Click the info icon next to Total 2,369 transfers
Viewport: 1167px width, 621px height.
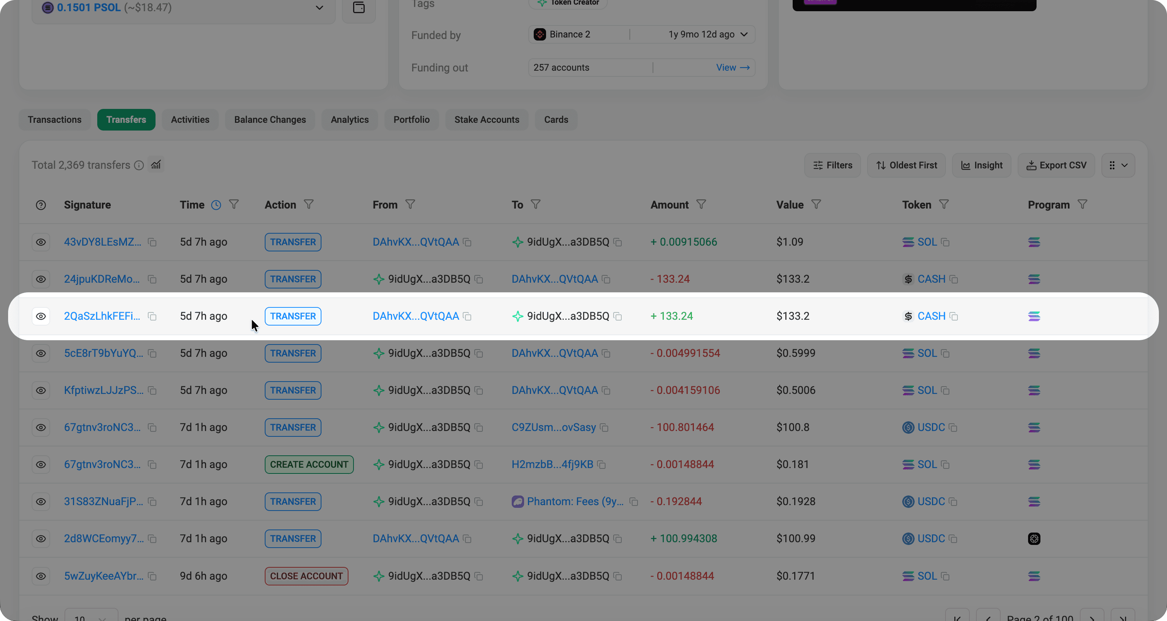pyautogui.click(x=139, y=165)
